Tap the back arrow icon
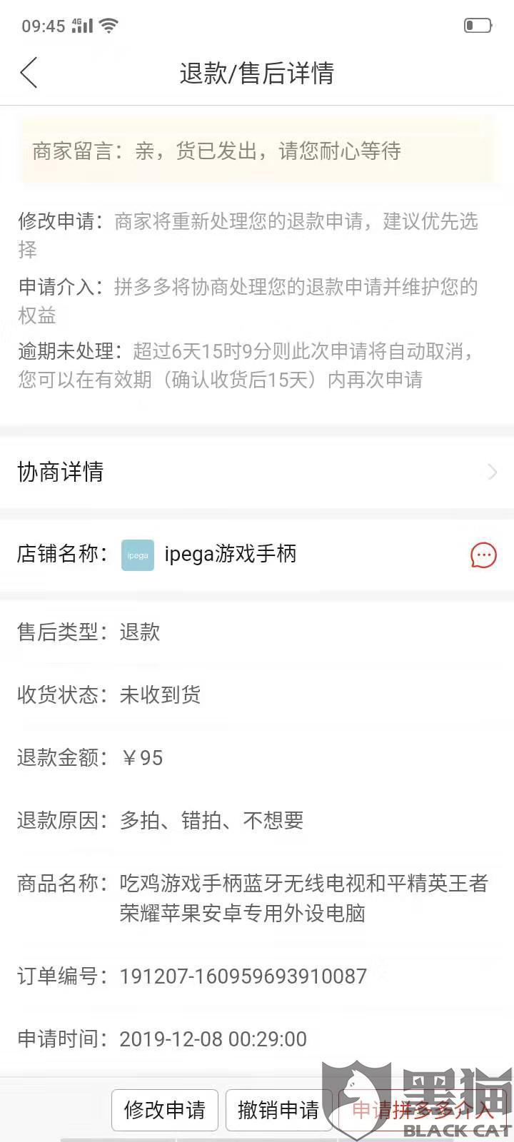 (29, 73)
